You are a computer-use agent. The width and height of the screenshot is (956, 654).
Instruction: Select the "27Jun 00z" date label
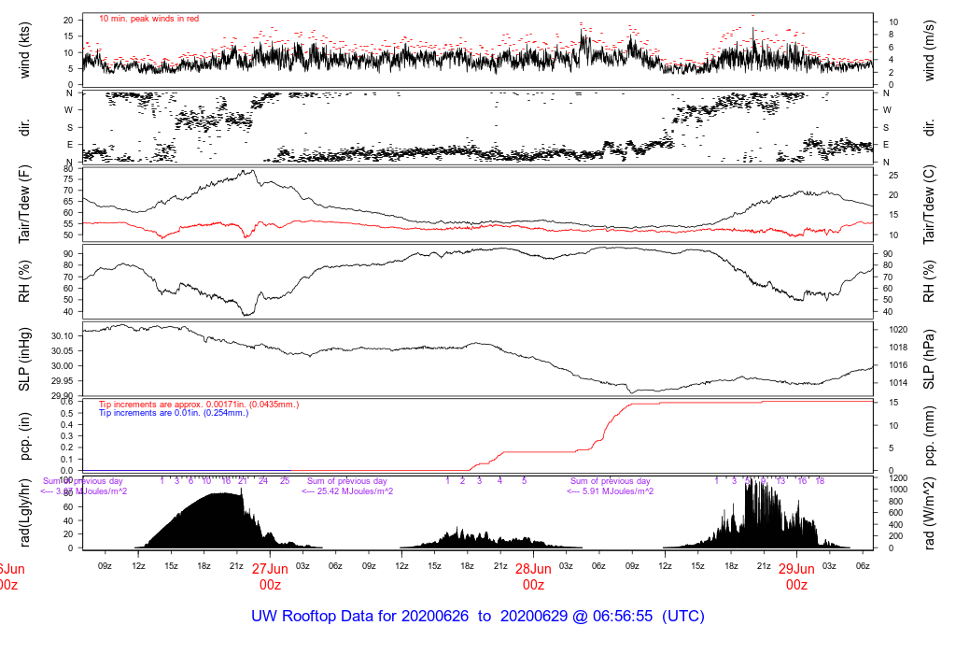click(270, 576)
